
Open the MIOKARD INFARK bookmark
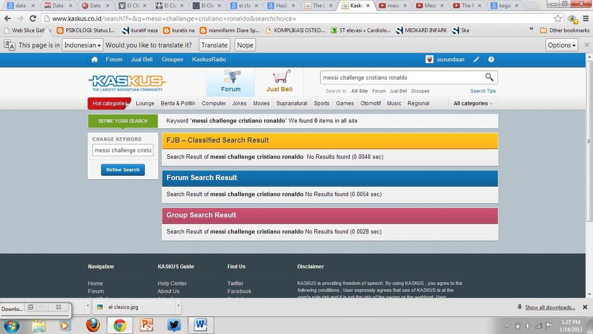tap(422, 30)
